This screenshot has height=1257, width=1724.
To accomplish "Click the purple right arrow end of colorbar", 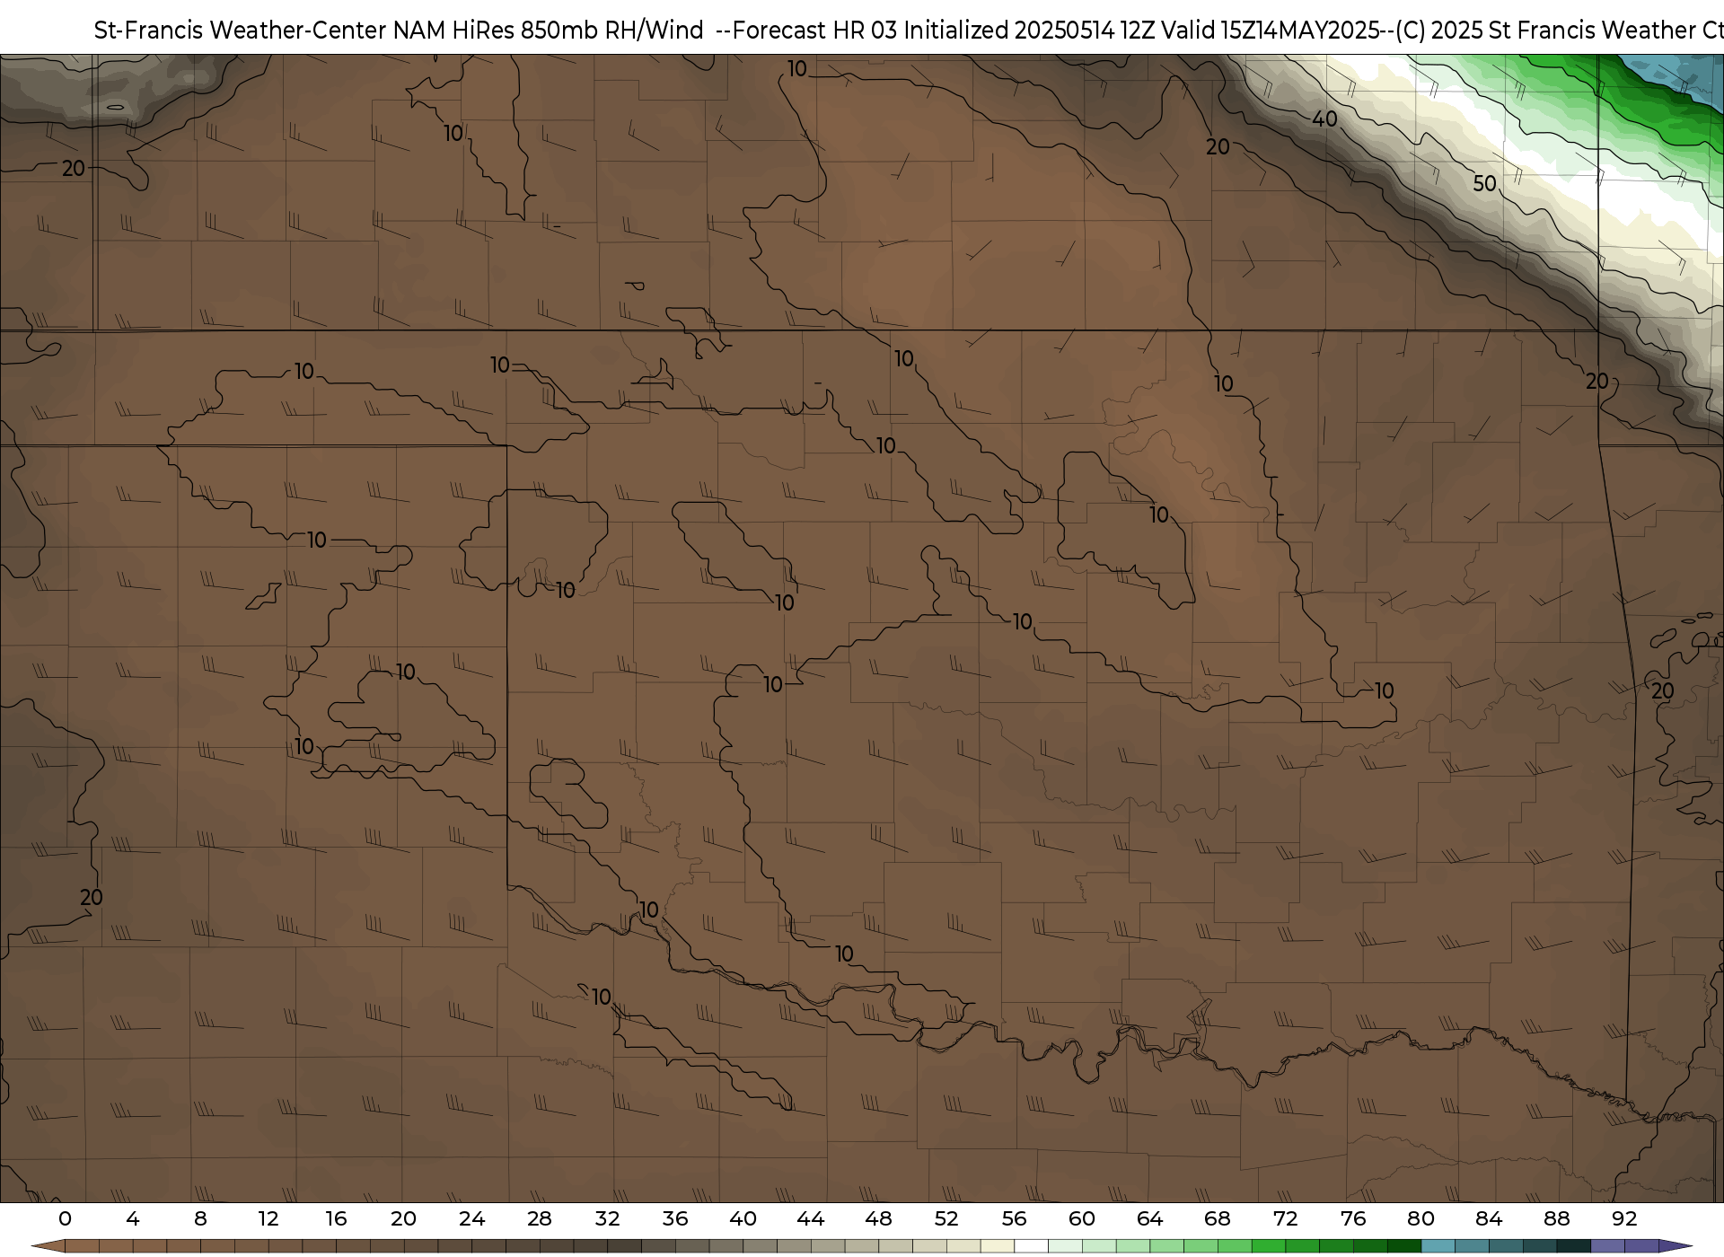I will (1675, 1247).
